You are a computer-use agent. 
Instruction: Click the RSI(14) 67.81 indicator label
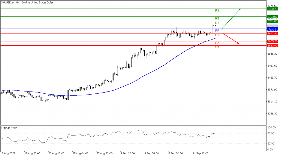9,128
